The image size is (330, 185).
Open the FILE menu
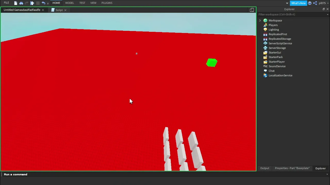6,3
